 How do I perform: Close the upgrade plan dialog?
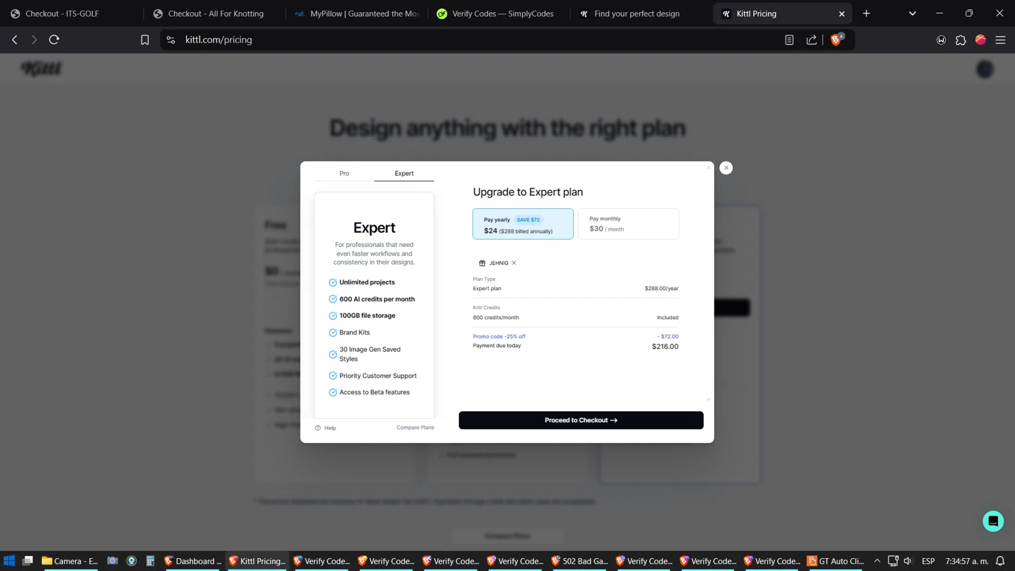point(726,168)
